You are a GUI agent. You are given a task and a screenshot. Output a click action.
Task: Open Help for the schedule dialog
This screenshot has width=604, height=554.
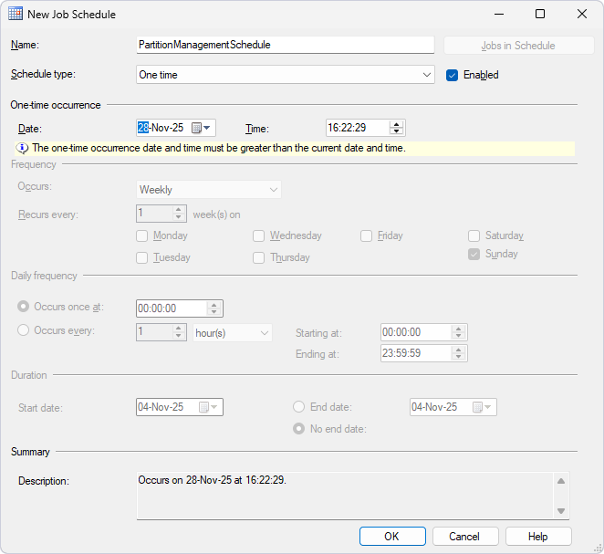point(538,537)
